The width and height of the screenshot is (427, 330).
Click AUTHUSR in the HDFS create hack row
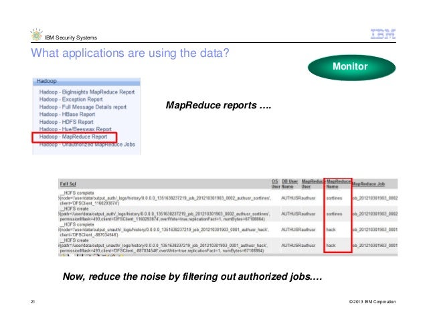tap(291, 245)
